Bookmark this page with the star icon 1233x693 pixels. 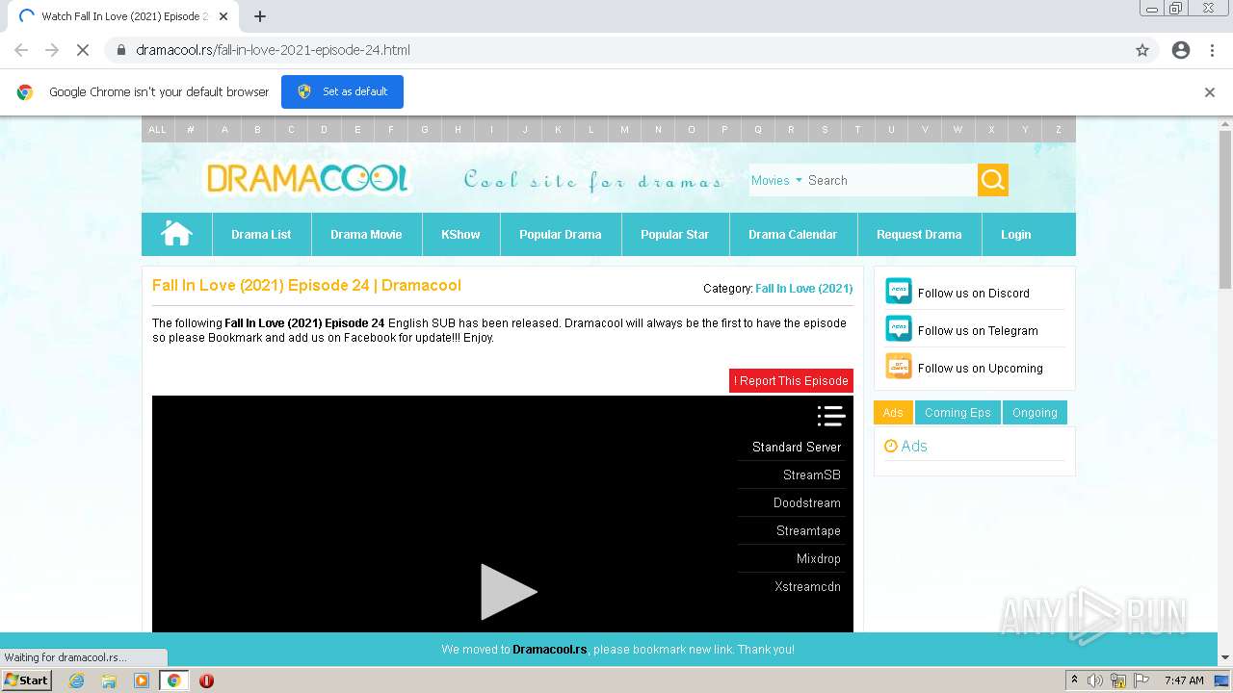pyautogui.click(x=1142, y=50)
